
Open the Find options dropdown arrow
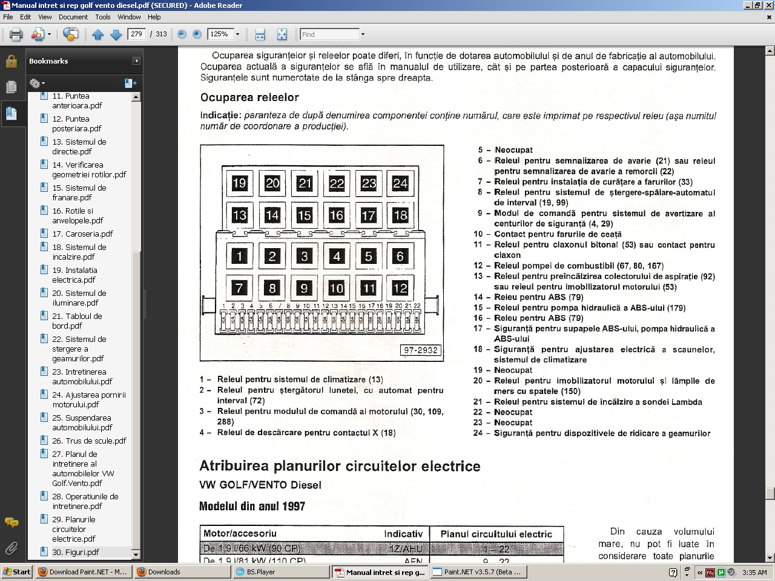363,34
